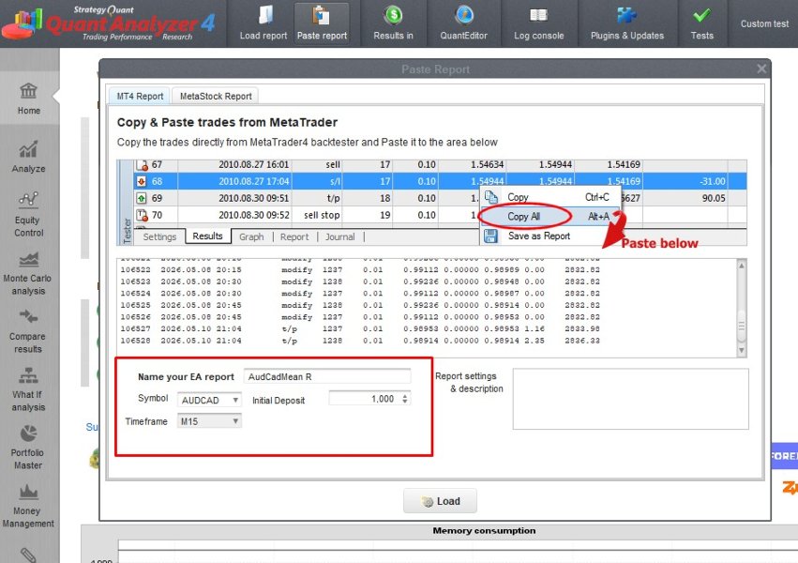798x563 pixels.
Task: Close the Paste Report dialog
Action: tap(760, 68)
